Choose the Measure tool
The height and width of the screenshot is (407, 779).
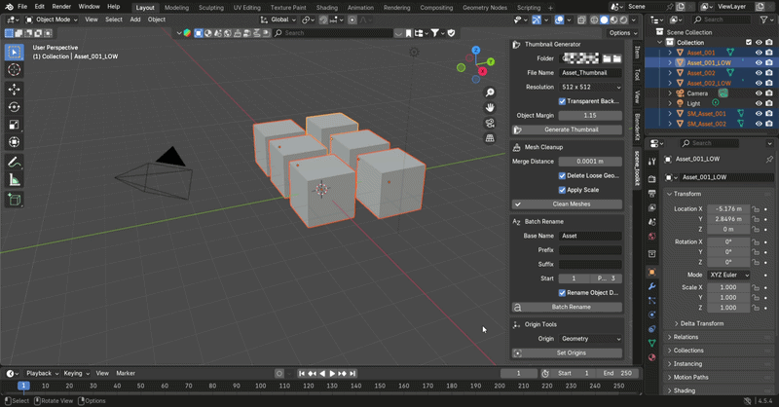pyautogui.click(x=14, y=180)
